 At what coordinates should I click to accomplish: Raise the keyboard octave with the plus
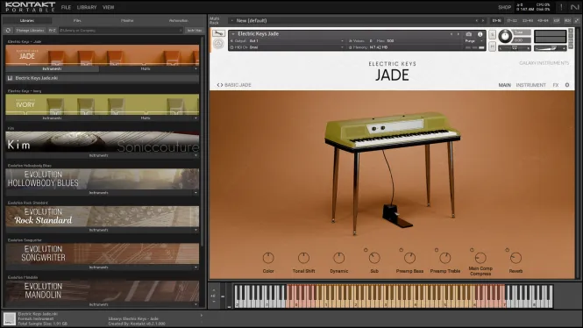[x=214, y=290]
